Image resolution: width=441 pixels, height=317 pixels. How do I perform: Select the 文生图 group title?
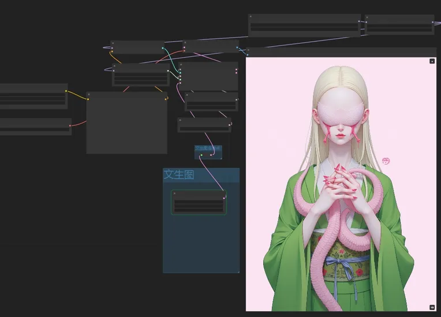178,174
